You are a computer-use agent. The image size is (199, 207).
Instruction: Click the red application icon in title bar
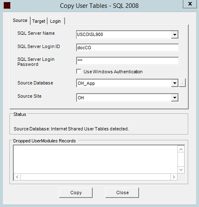click(x=7, y=6)
